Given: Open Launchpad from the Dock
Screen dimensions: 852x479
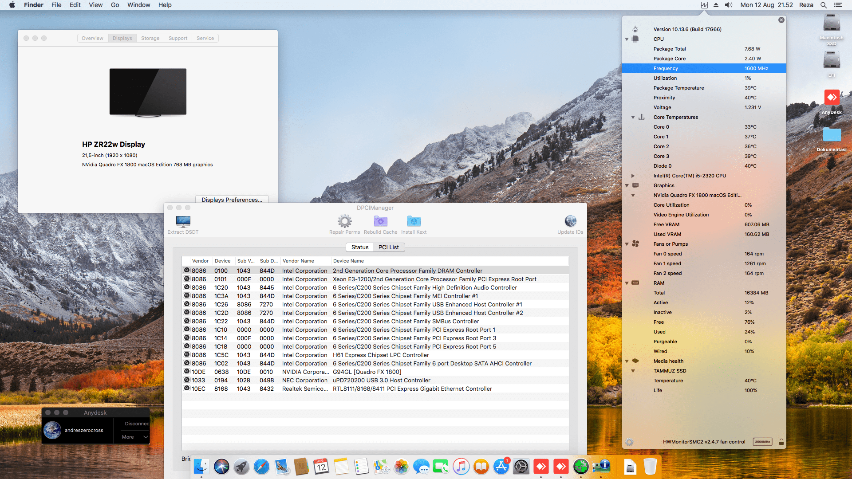Looking at the screenshot, I should click(x=241, y=467).
